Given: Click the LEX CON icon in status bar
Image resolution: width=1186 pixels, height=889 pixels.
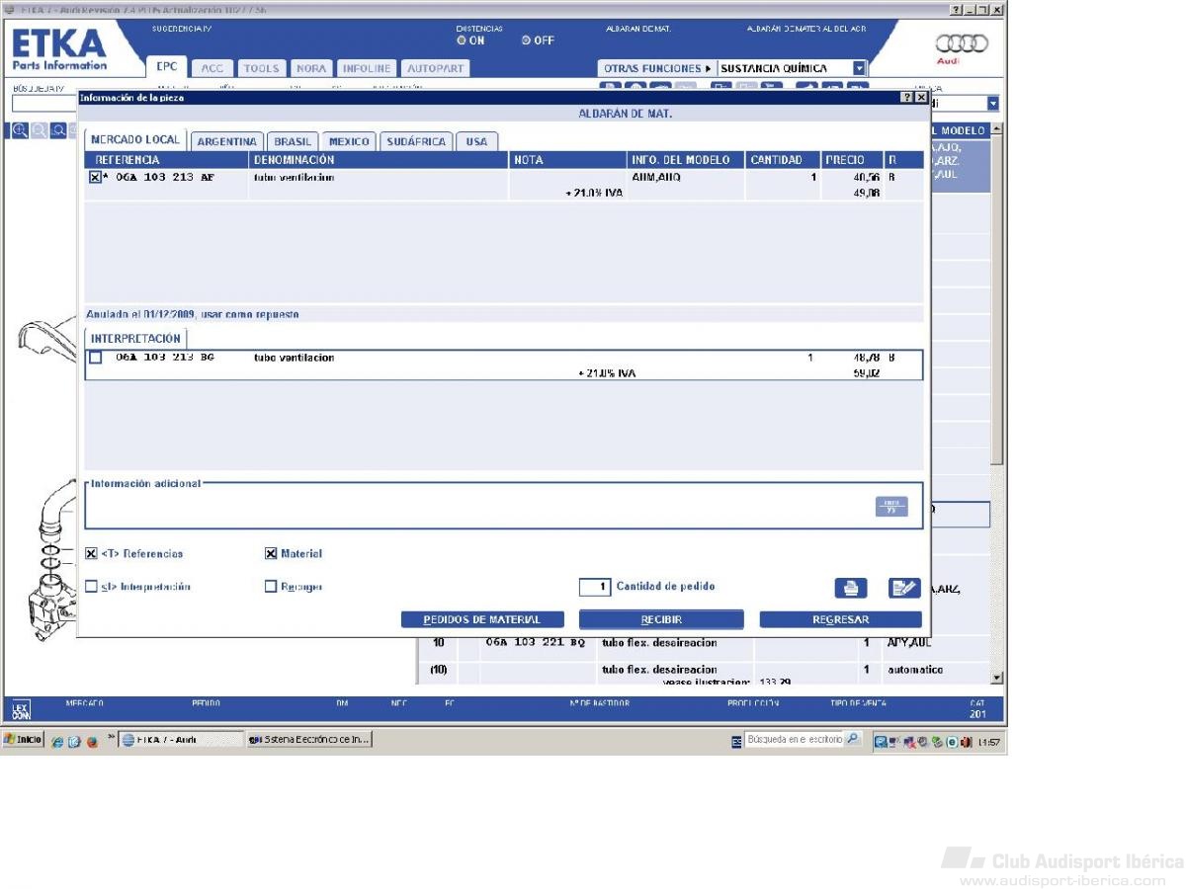Looking at the screenshot, I should coord(20,709).
